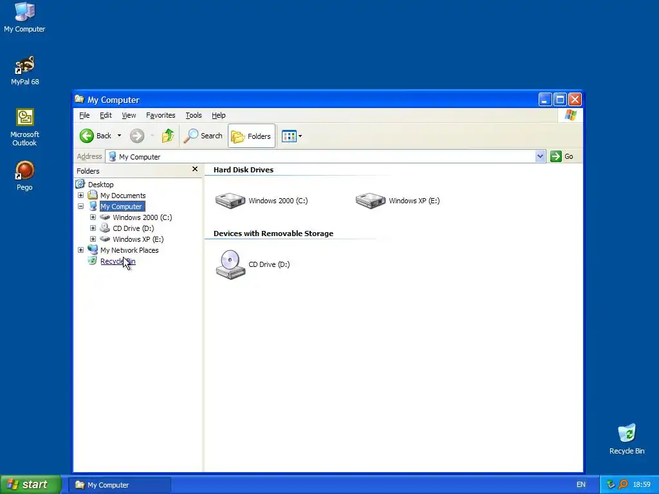Viewport: 659px width, 494px height.
Task: Open the Tools menu
Action: point(193,115)
